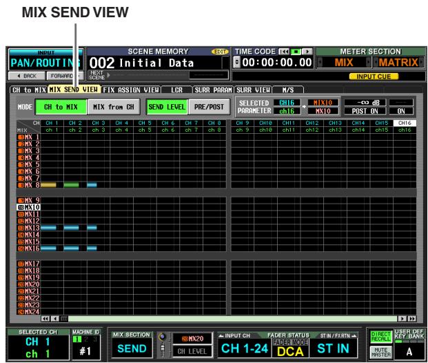Select the ST IN layer button
Viewport: 428px width, 363px height.
pyautogui.click(x=333, y=349)
